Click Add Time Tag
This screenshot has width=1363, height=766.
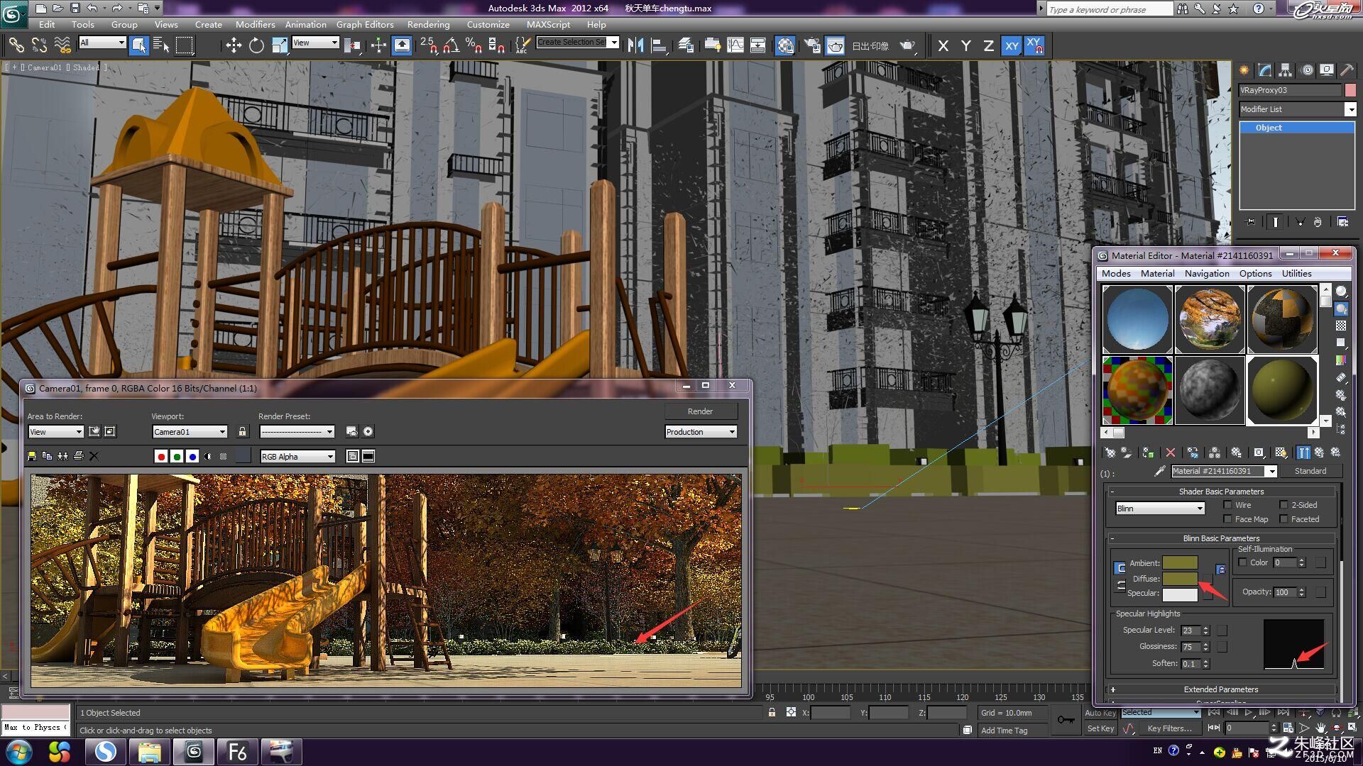coord(1004,731)
